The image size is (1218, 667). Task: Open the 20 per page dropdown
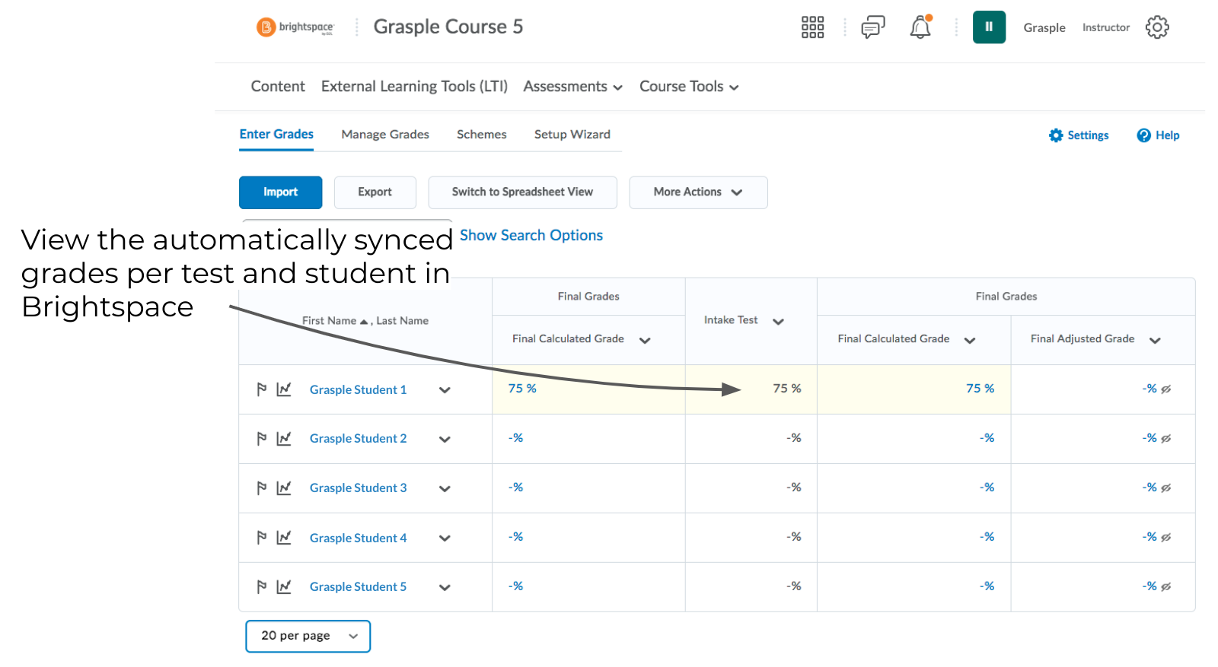tap(308, 636)
